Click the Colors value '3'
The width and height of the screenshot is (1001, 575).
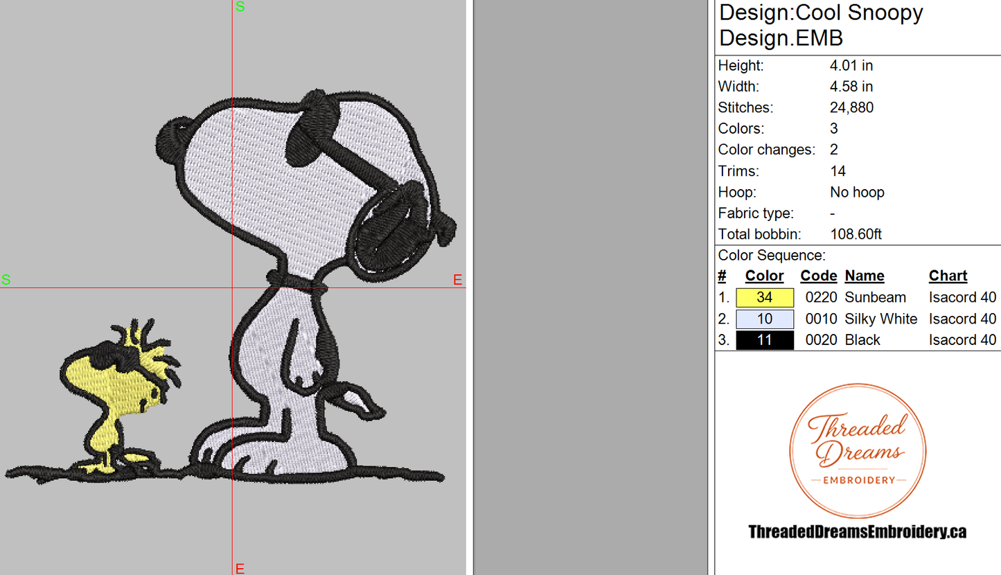pos(834,129)
